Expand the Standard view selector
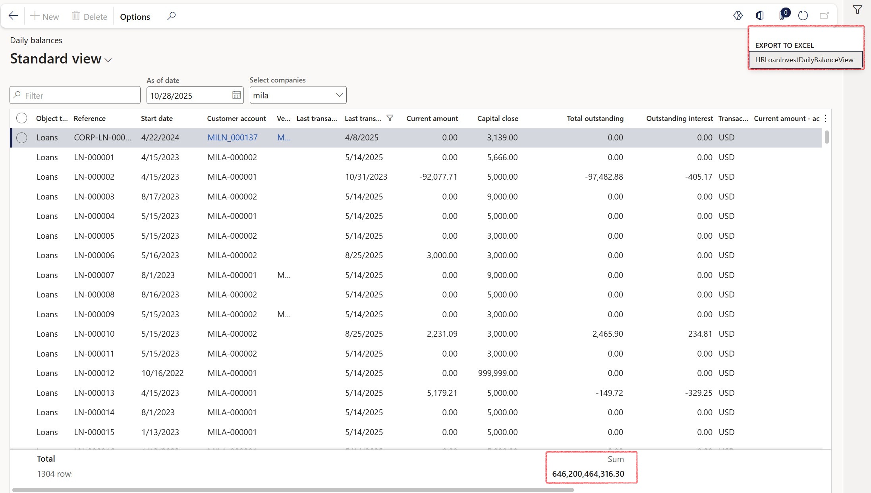871x493 pixels. coord(107,59)
